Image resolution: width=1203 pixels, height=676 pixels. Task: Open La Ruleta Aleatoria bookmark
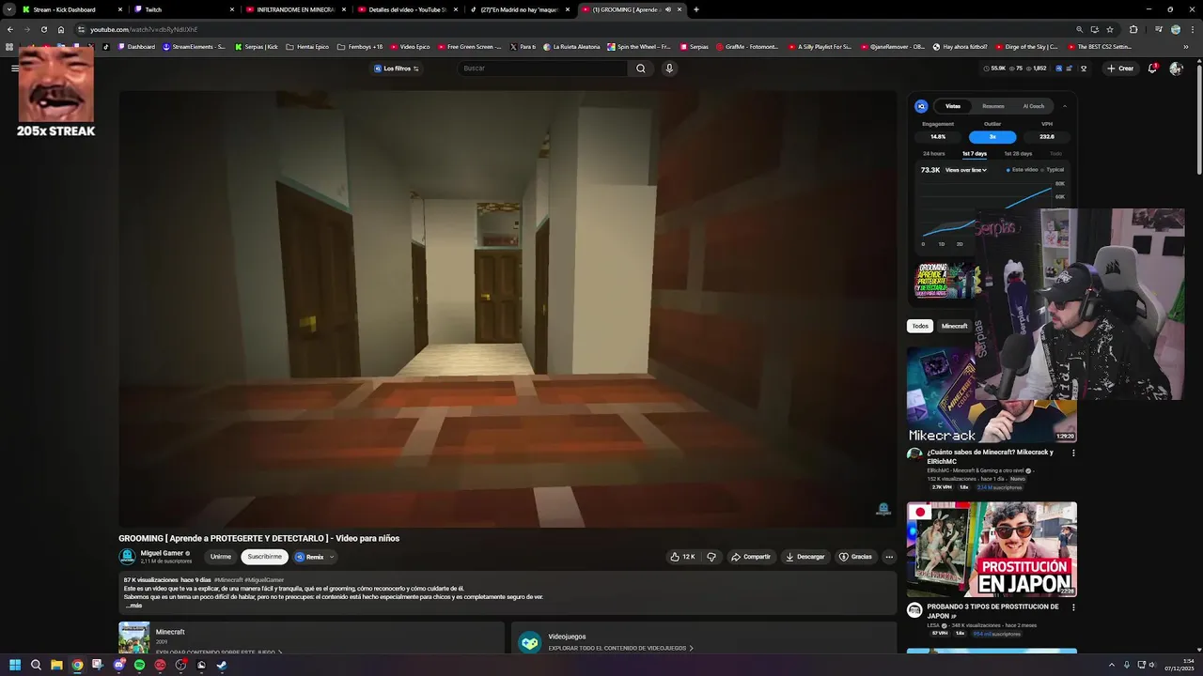[x=571, y=46]
